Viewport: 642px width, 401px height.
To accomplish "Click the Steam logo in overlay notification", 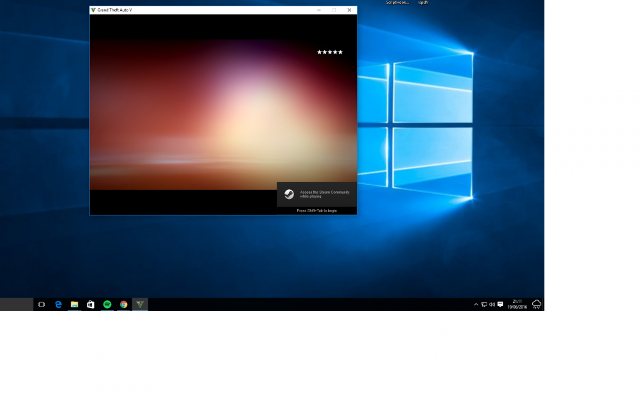I will click(289, 194).
